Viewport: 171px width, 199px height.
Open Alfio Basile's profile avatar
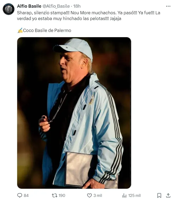pos(8,9)
